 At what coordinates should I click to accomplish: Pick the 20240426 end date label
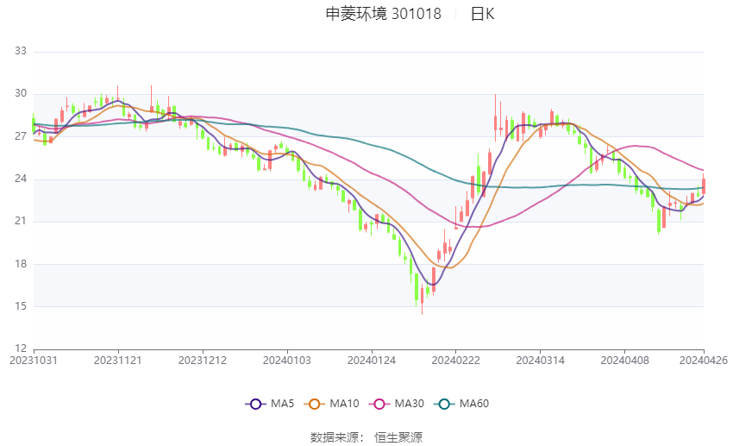[x=703, y=360]
